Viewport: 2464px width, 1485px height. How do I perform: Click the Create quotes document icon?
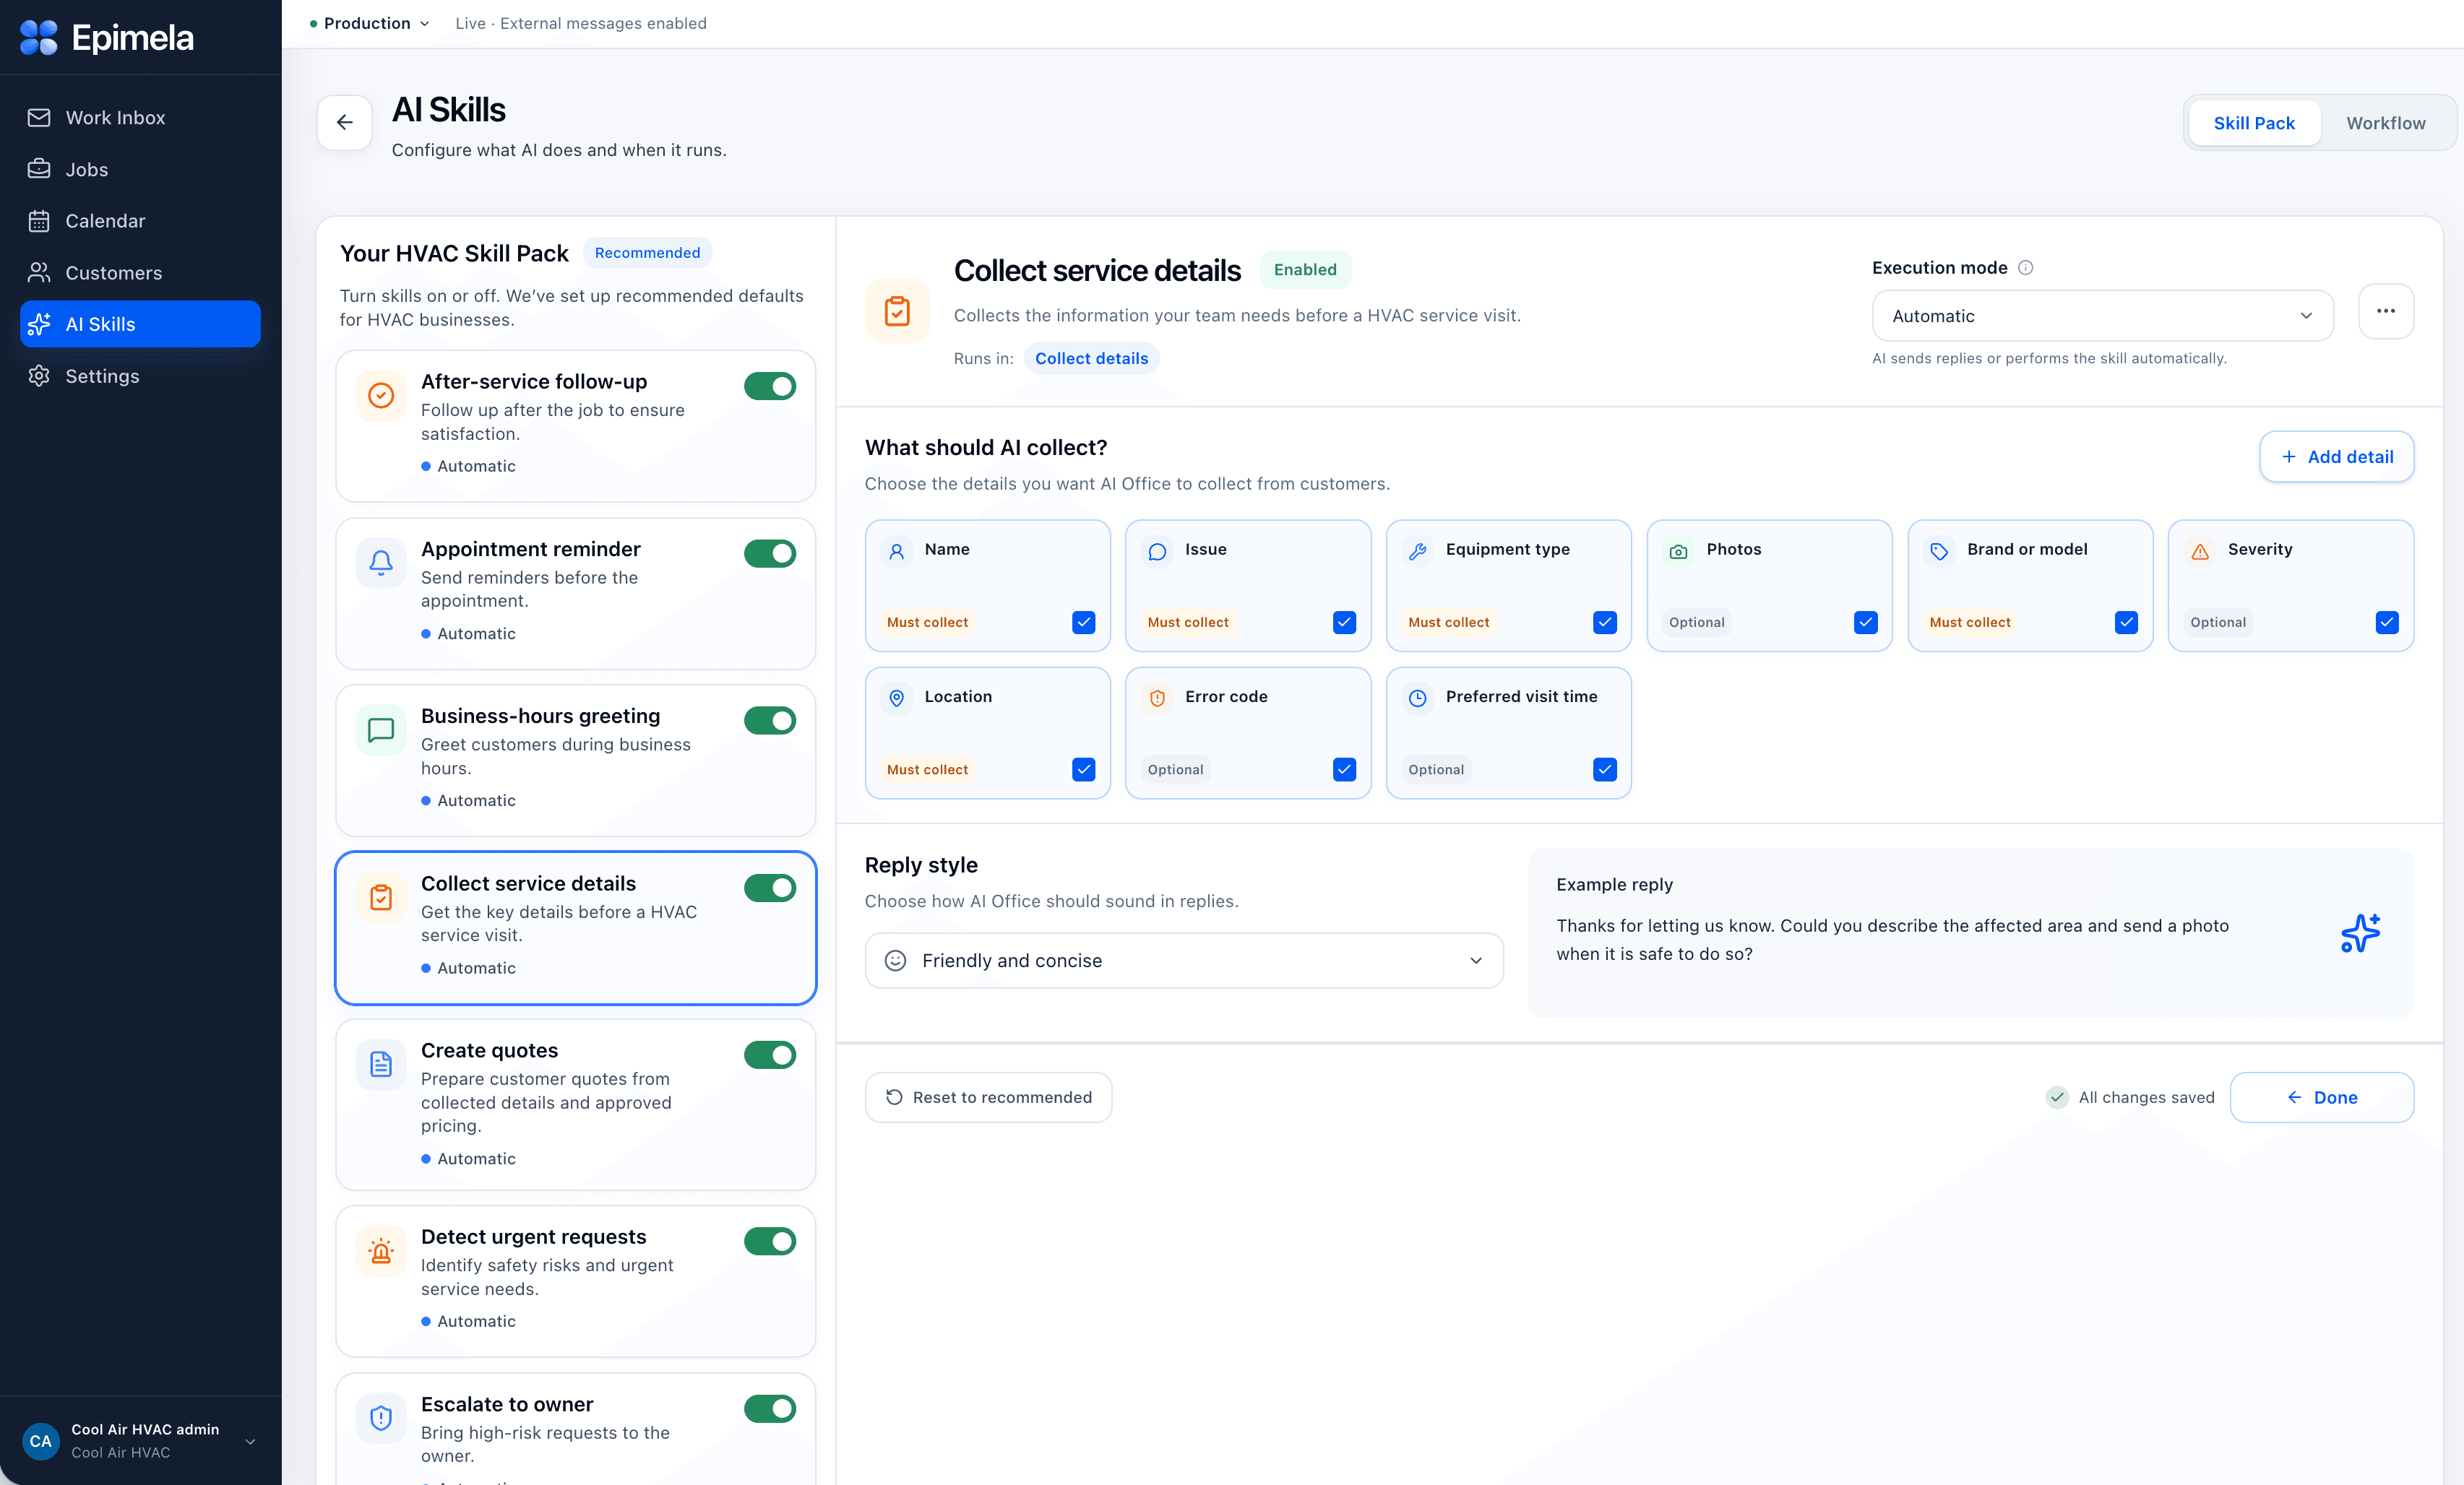381,1065
